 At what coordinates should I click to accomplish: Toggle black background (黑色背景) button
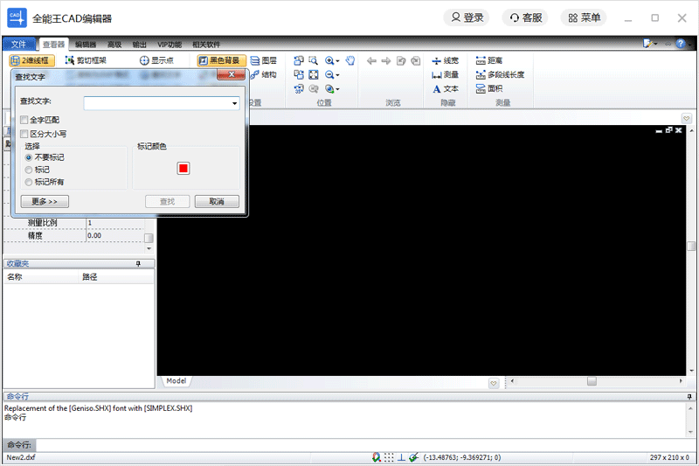click(x=218, y=60)
